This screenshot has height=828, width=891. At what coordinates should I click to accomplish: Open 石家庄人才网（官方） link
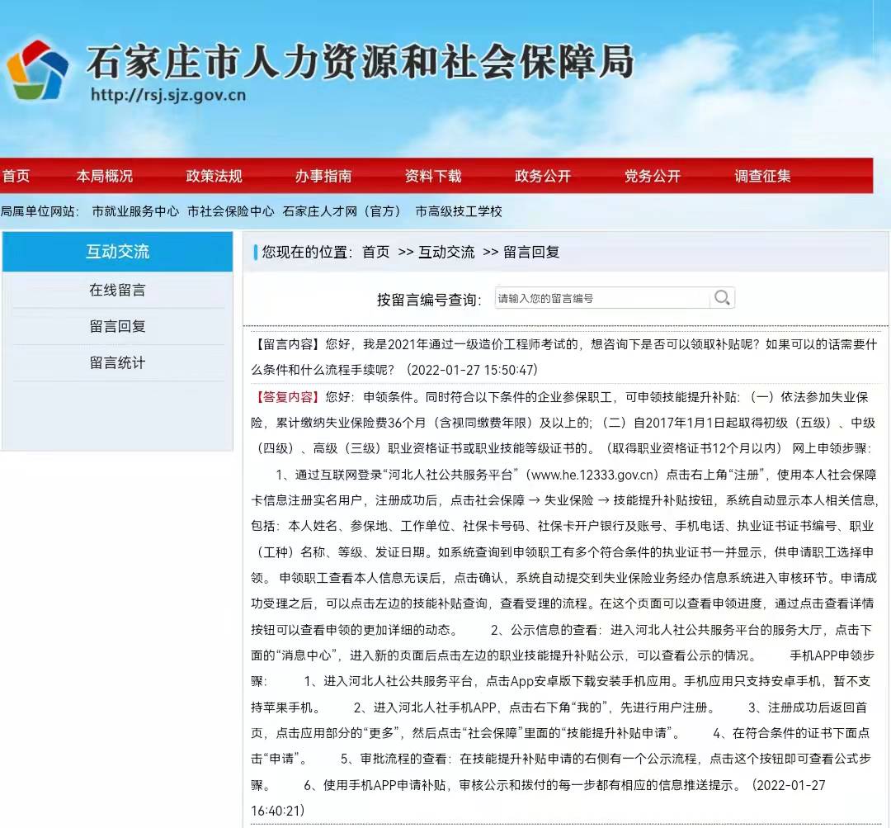coord(342,211)
